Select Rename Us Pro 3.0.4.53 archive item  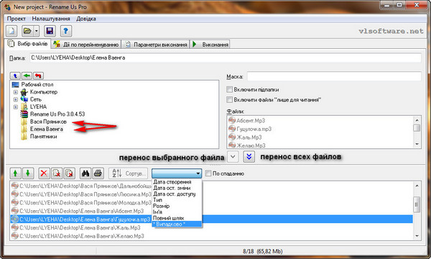click(x=57, y=114)
